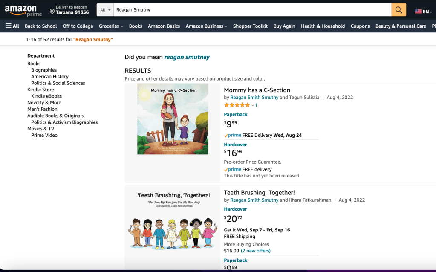
Task: Open Reagan Smith Smutny author link for Mommy has a C-Section
Action: (x=254, y=97)
